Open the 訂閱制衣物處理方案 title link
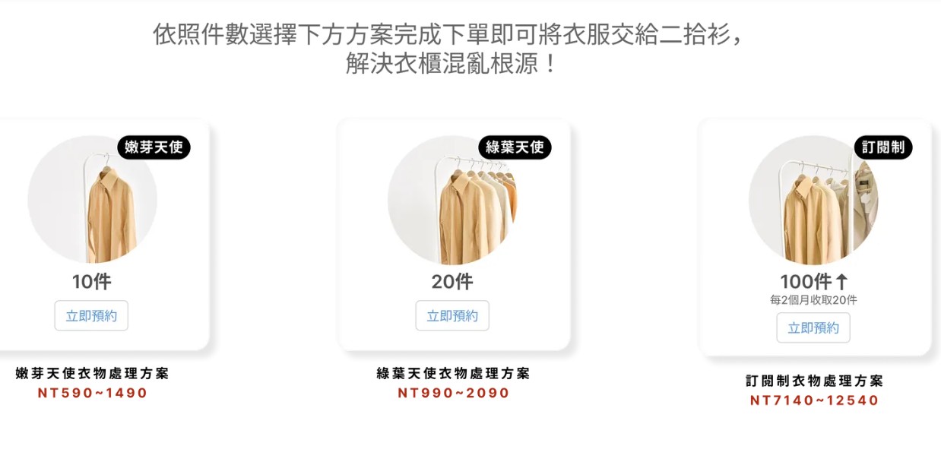The height and width of the screenshot is (465, 941). 814,381
